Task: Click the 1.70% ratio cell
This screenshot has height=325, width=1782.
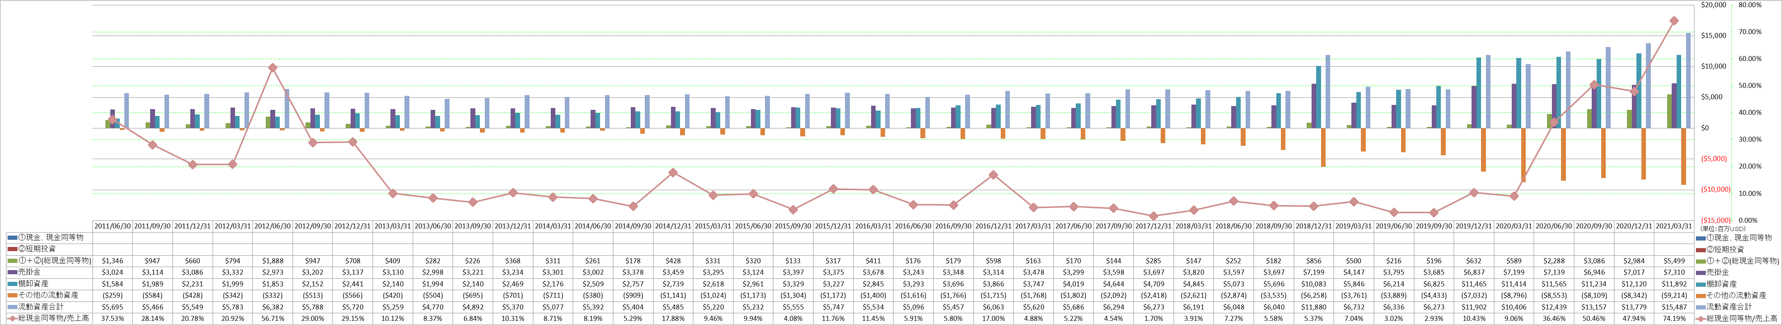Action: (x=1154, y=319)
